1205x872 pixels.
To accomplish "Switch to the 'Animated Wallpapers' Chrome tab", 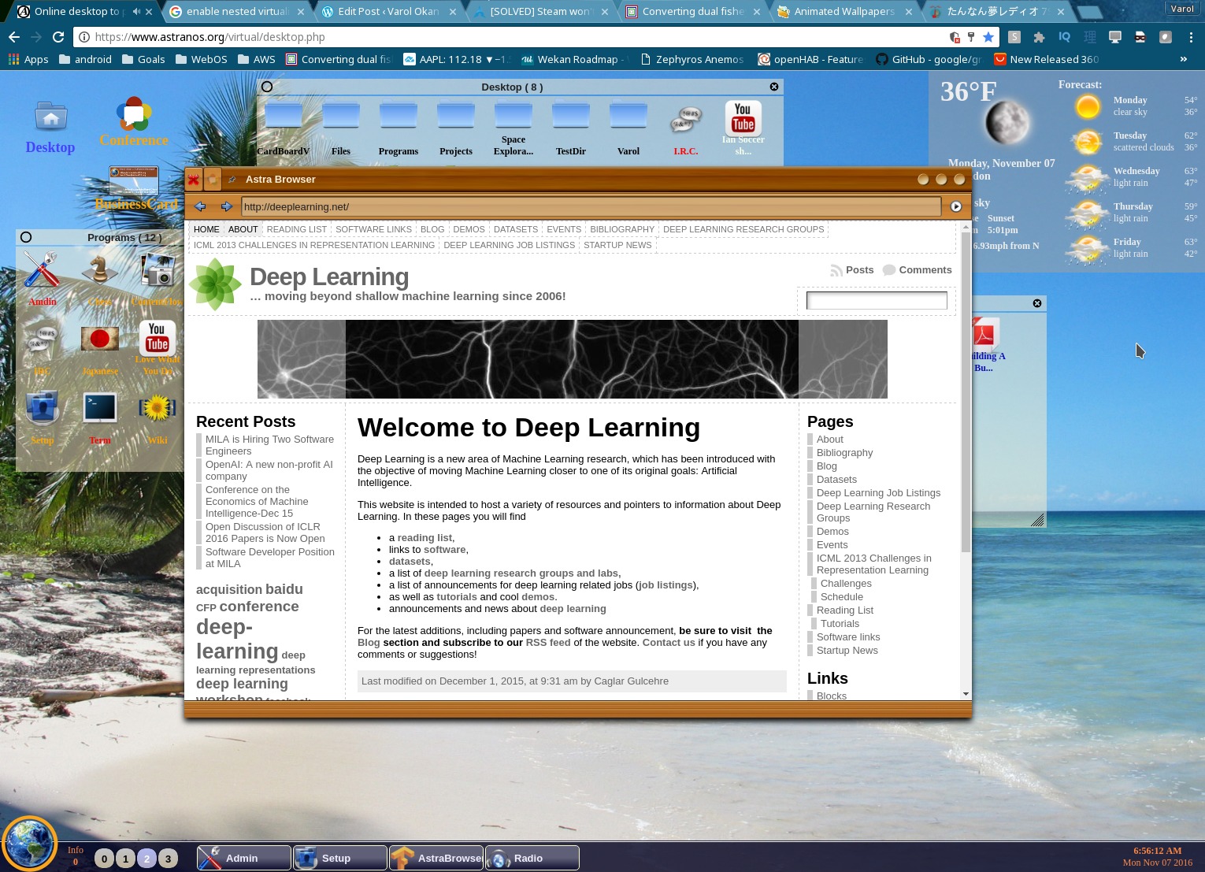I will (x=843, y=11).
